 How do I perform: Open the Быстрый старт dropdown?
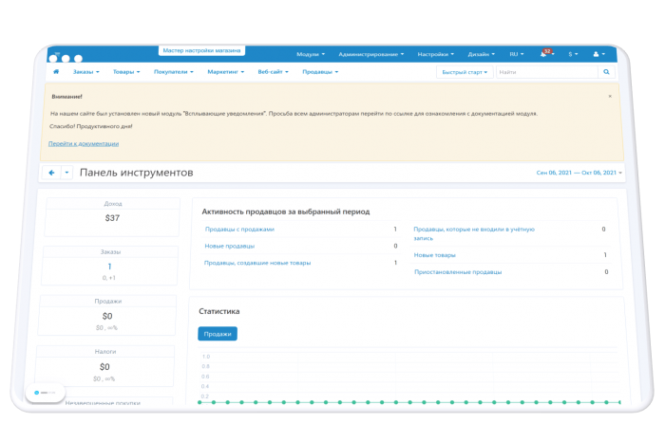pyautogui.click(x=465, y=72)
